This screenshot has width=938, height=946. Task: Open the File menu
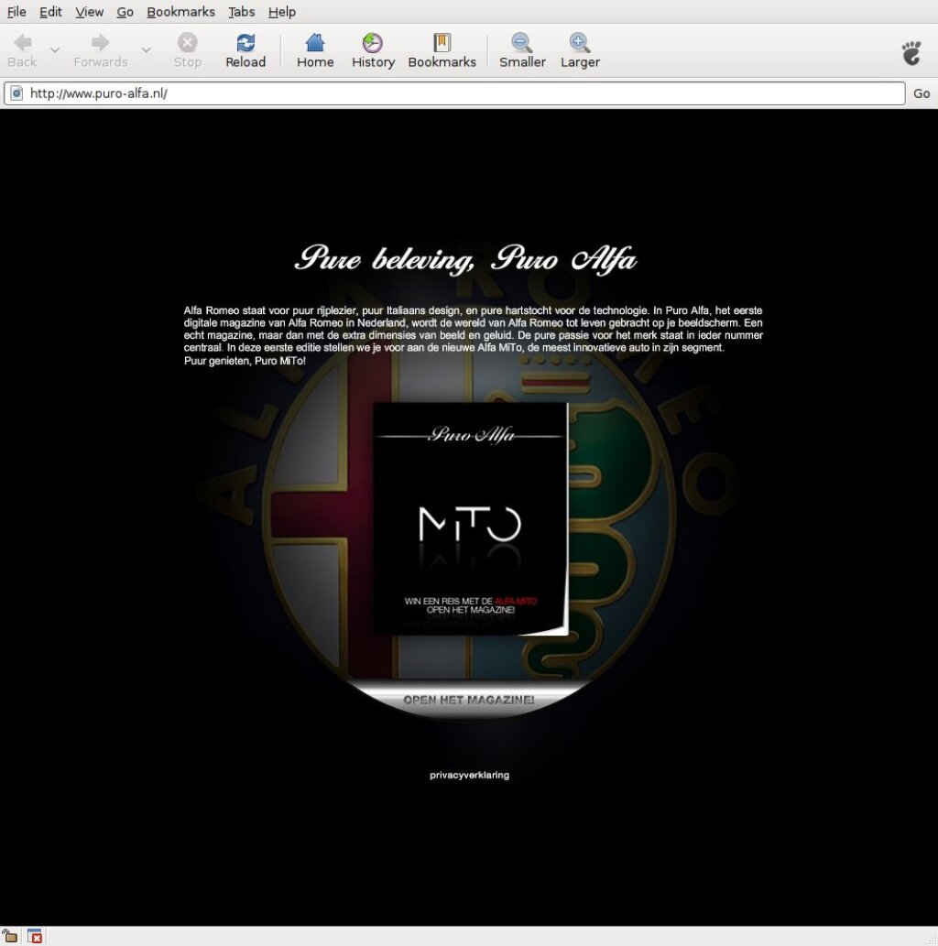[x=16, y=12]
